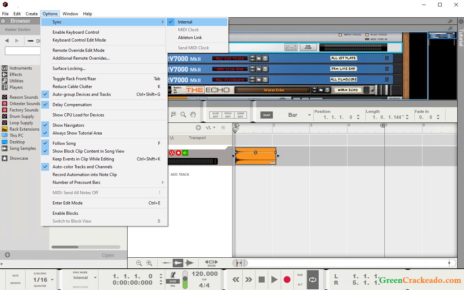Click the red track record enable icon

(x=178, y=153)
